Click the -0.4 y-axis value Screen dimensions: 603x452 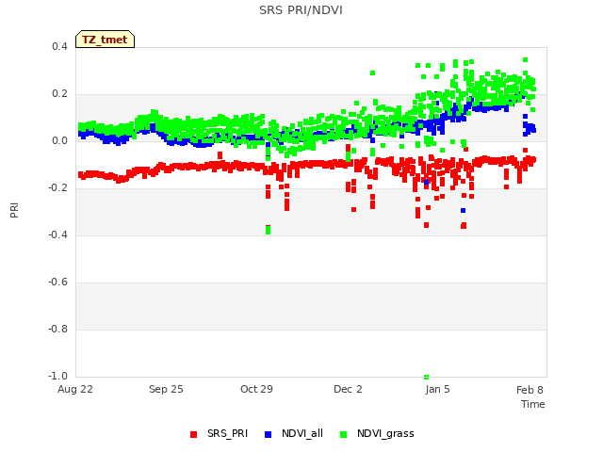pos(57,234)
